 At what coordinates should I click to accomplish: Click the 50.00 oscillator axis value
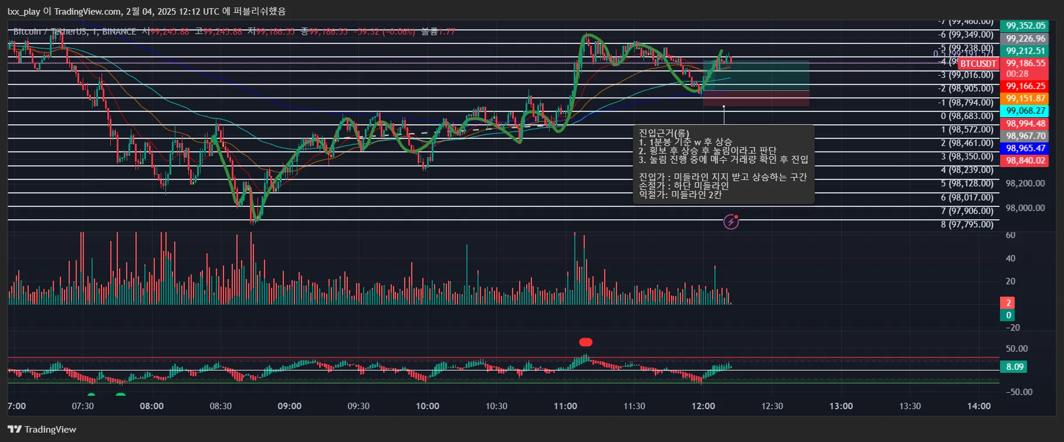pos(1016,349)
